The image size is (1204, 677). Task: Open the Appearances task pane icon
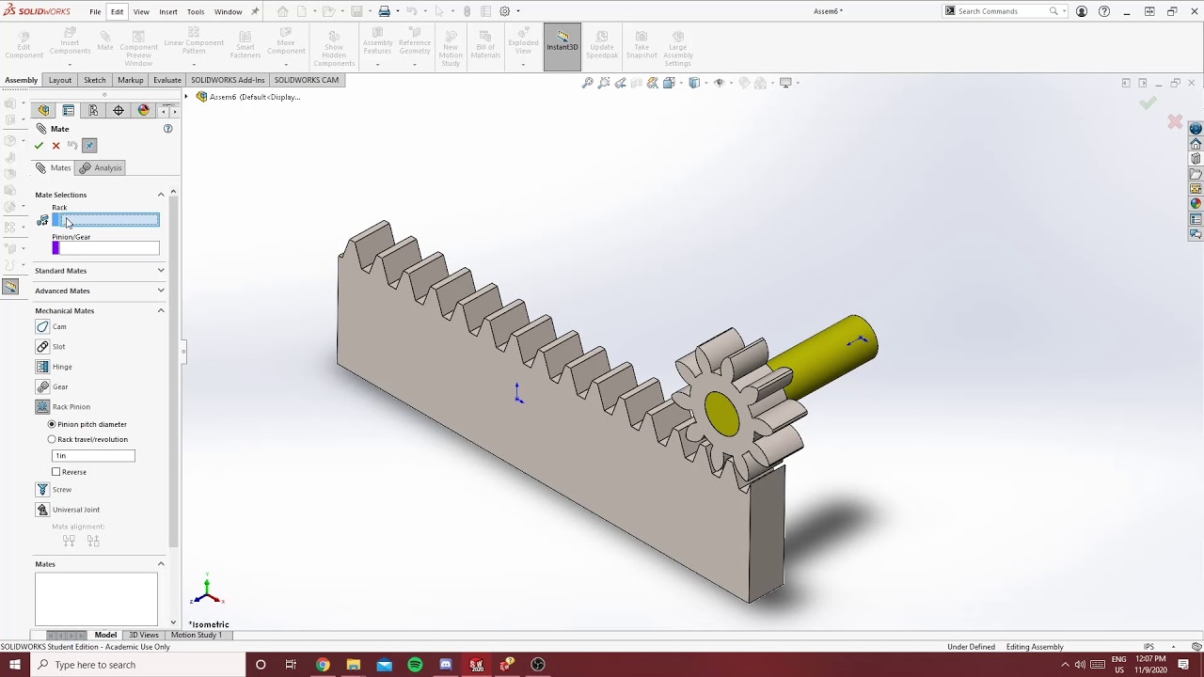[x=1196, y=204]
